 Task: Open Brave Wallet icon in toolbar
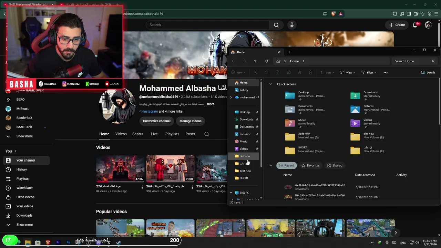pos(416,14)
